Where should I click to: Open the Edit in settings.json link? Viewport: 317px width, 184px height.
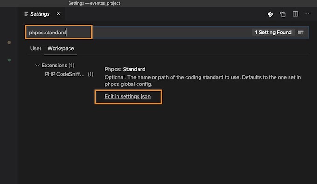point(127,96)
